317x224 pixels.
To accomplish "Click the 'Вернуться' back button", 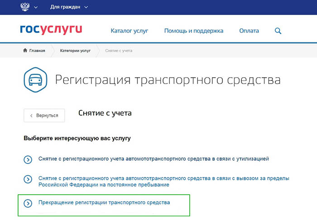I will (44, 116).
